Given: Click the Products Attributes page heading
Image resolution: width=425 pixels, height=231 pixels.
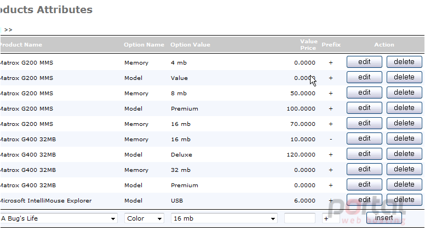Looking at the screenshot, I should (46, 10).
